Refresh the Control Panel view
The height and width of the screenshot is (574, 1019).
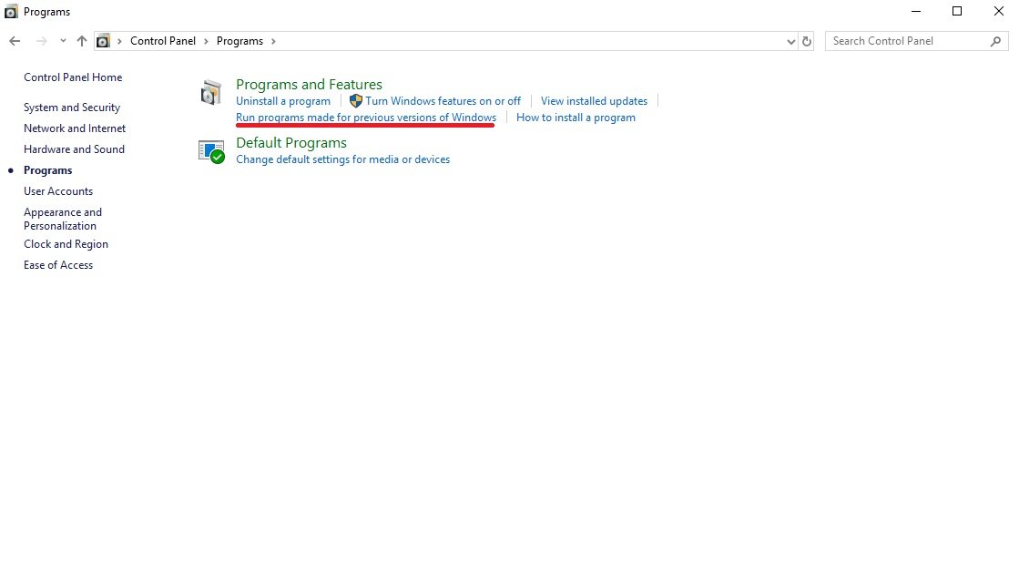[807, 41]
